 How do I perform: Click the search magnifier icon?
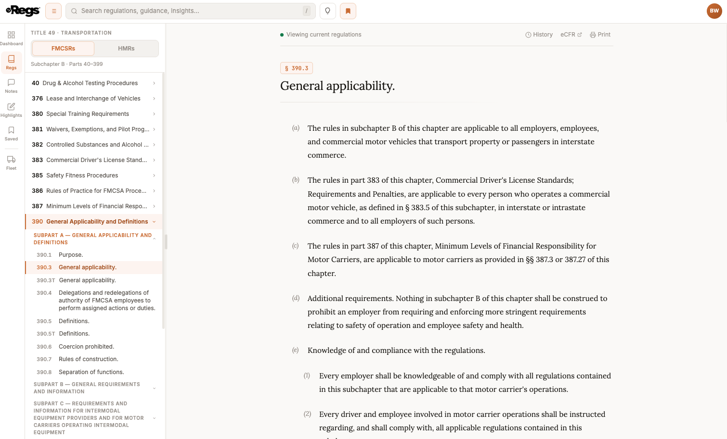74,11
